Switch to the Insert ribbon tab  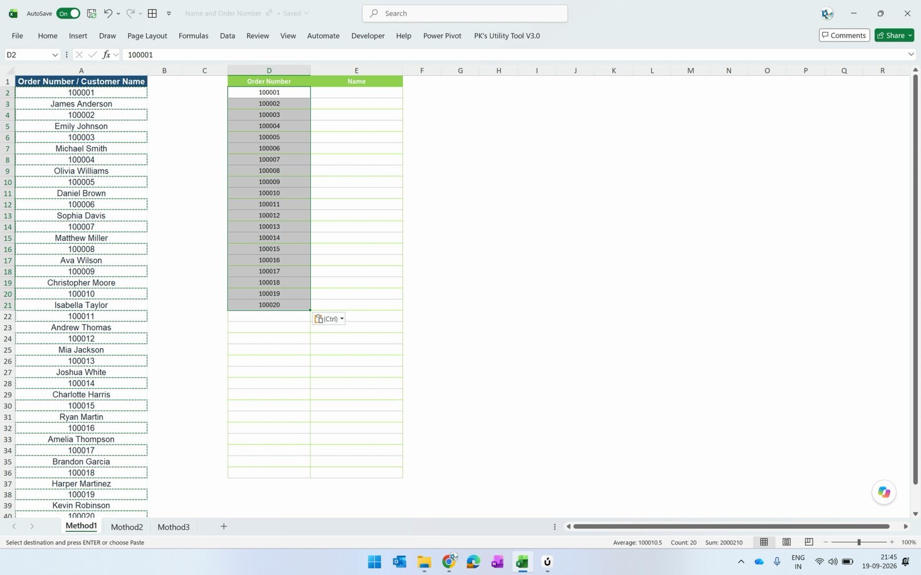[78, 36]
